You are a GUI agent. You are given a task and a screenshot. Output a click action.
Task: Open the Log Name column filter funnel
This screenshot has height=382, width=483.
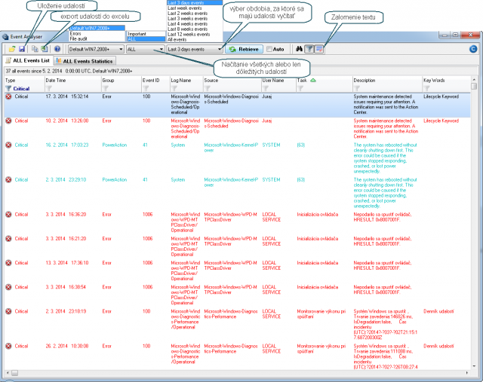coord(174,89)
